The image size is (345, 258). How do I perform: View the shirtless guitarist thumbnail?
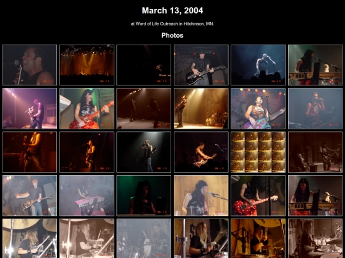coord(201,152)
